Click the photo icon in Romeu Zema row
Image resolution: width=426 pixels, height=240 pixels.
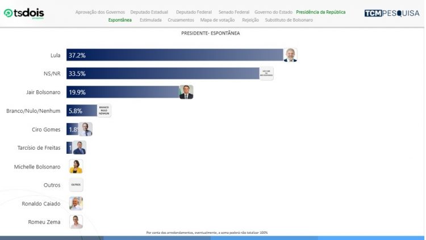click(x=76, y=222)
